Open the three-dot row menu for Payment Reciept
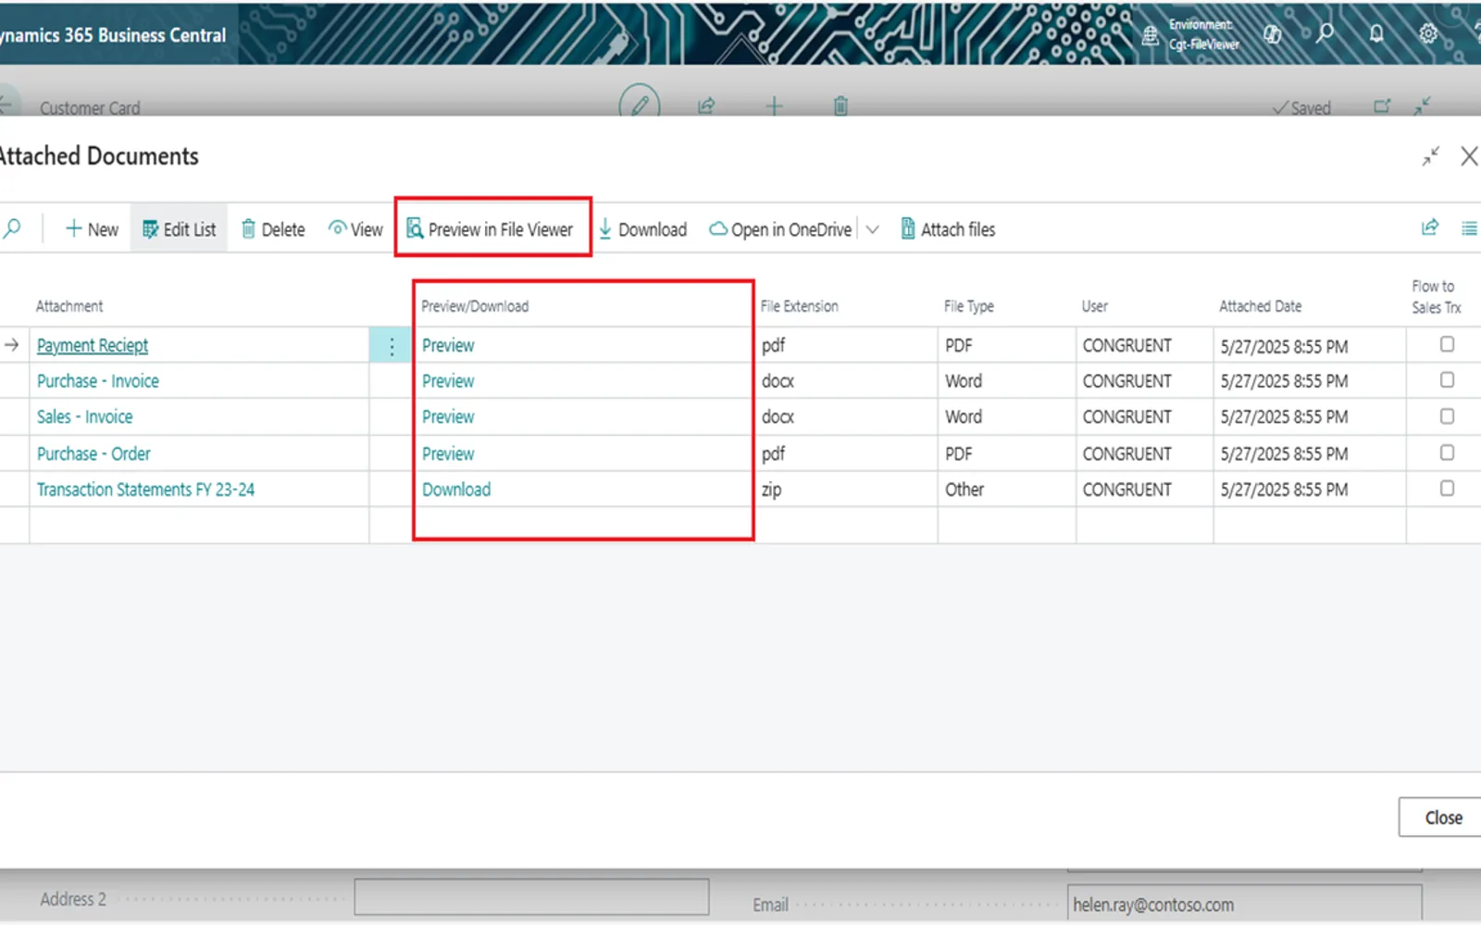 pos(392,346)
